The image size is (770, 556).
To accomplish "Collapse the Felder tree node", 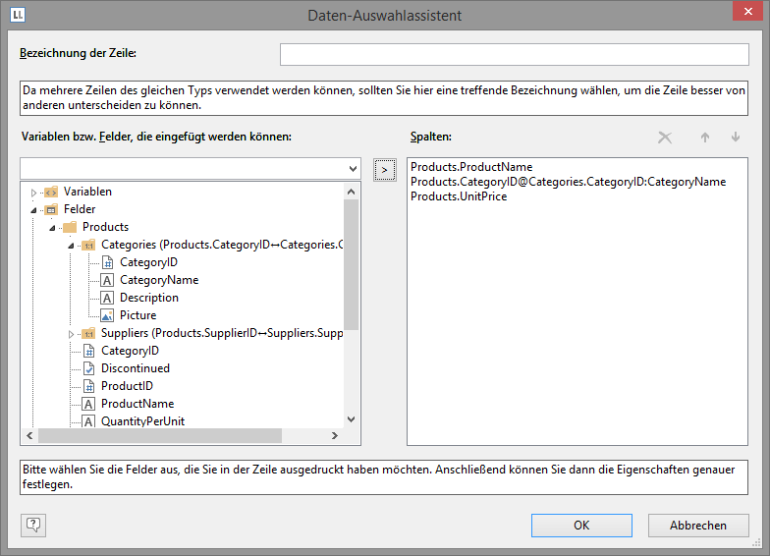I will point(34,210).
